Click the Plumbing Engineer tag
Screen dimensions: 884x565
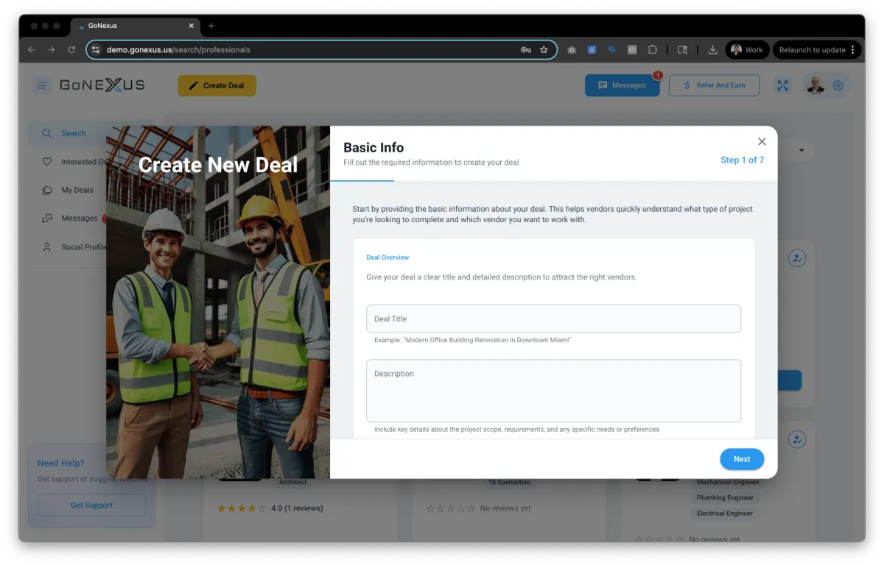pos(725,497)
